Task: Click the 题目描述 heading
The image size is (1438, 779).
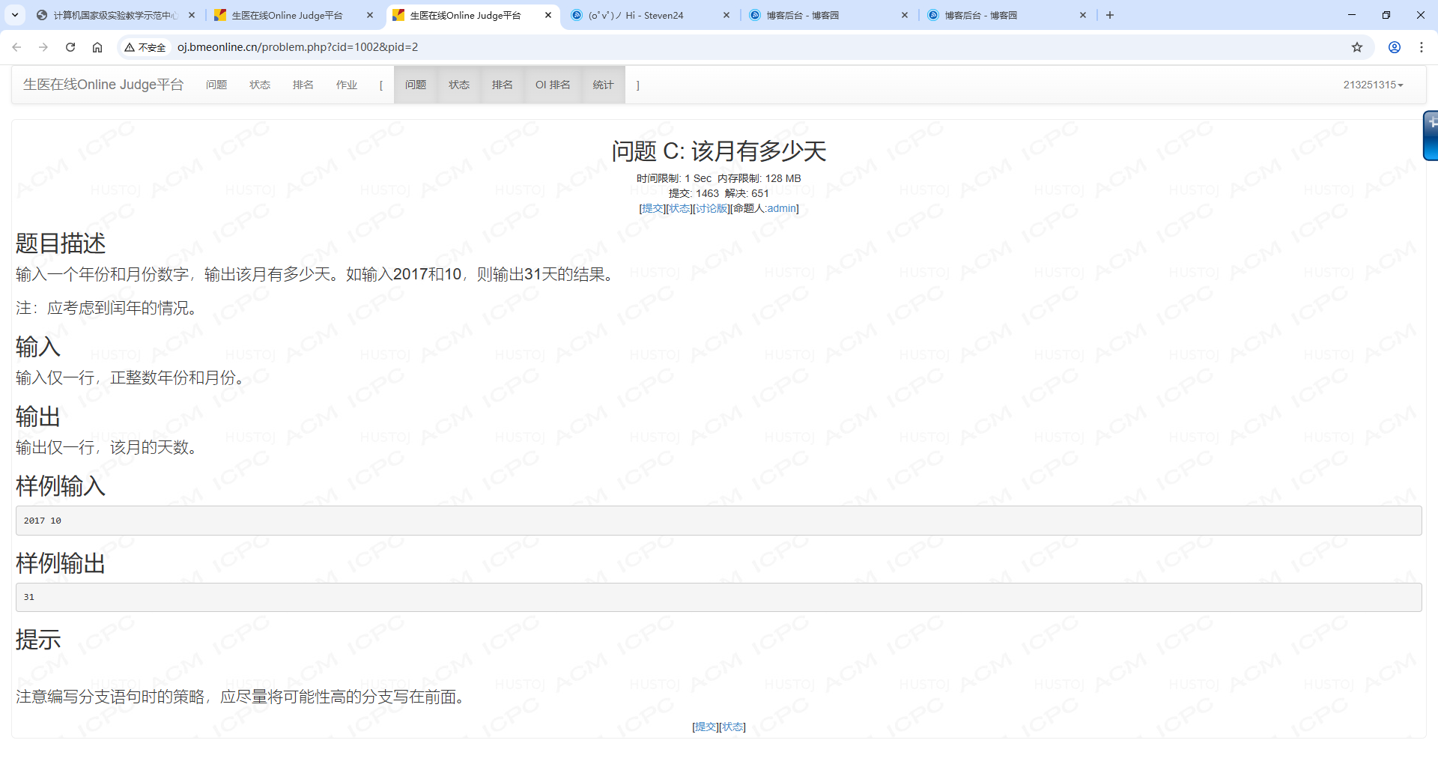Action: coord(61,243)
